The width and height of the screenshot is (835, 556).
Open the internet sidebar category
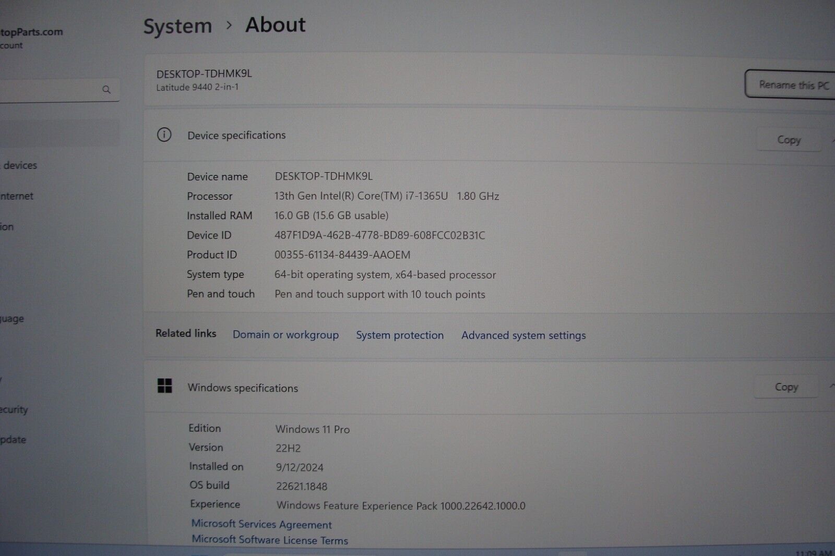pos(17,196)
